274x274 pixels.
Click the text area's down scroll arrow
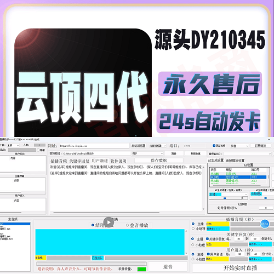pos(203,209)
